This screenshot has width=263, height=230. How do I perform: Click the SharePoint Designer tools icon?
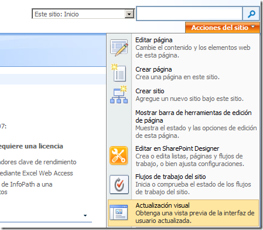click(119, 155)
